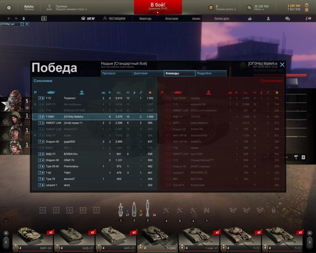Select ammo slot 2 shell

coord(134,209)
